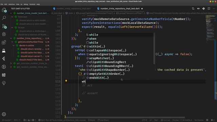Click the lightbulb code action on line 113
Image resolution: width=217 pixels, height=122 pixels.
click(x=66, y=81)
